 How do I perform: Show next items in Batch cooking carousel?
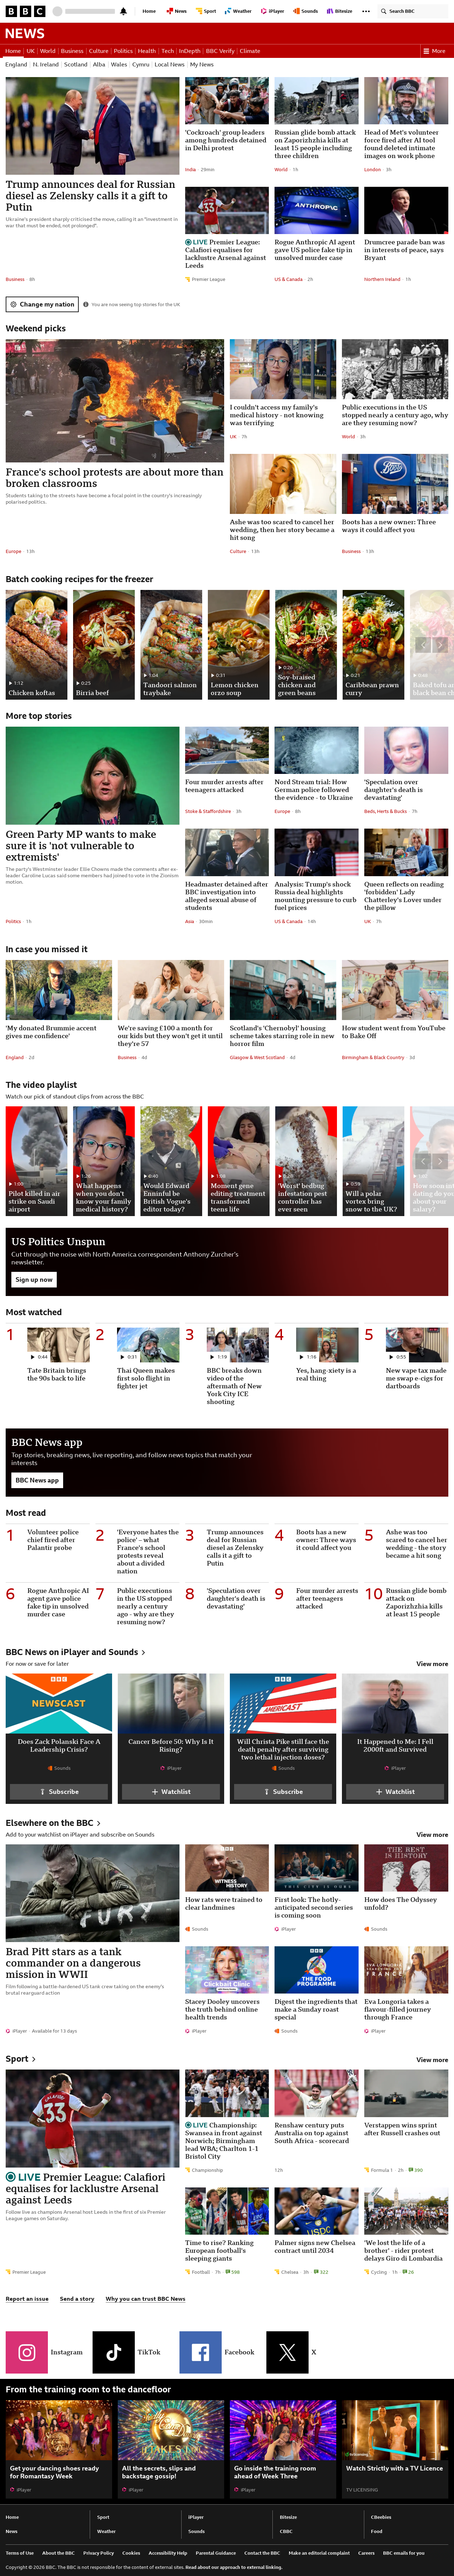(x=440, y=645)
